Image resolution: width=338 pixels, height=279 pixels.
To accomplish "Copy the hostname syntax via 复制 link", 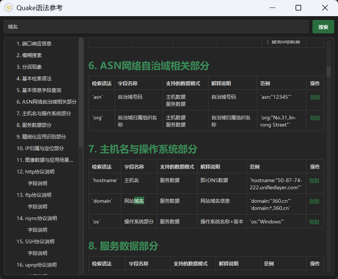I will [314, 180].
